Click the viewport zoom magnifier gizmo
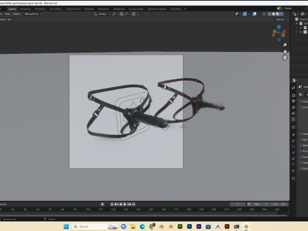308x231 pixels. pyautogui.click(x=285, y=45)
